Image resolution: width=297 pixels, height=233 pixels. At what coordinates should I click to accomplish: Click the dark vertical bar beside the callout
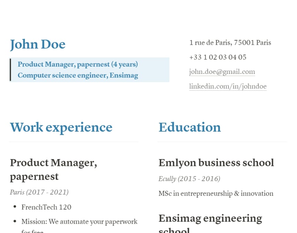(10, 70)
